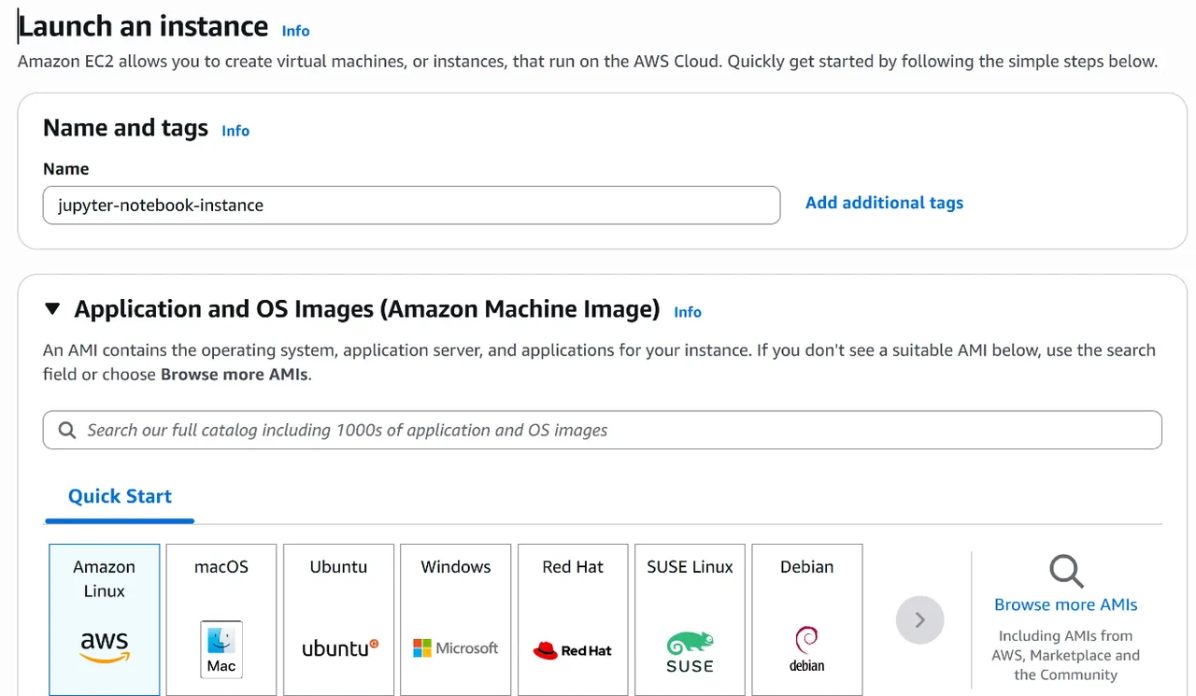The height and width of the screenshot is (696, 1196).
Task: Focus the instance Name input field
Action: point(411,206)
